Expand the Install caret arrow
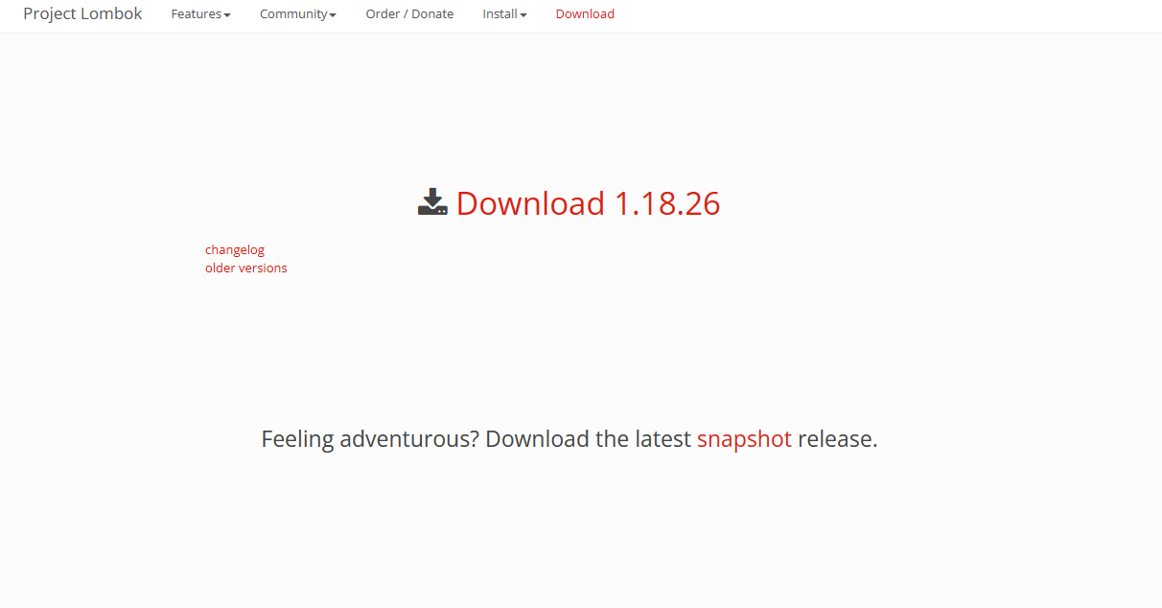 [523, 15]
